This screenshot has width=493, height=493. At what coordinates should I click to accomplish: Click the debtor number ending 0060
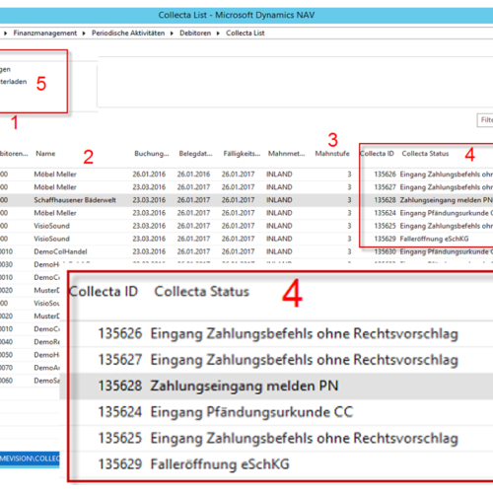point(6,381)
